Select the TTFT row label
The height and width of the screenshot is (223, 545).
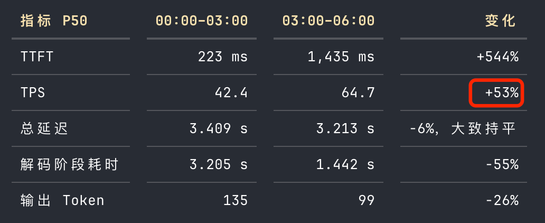37,57
